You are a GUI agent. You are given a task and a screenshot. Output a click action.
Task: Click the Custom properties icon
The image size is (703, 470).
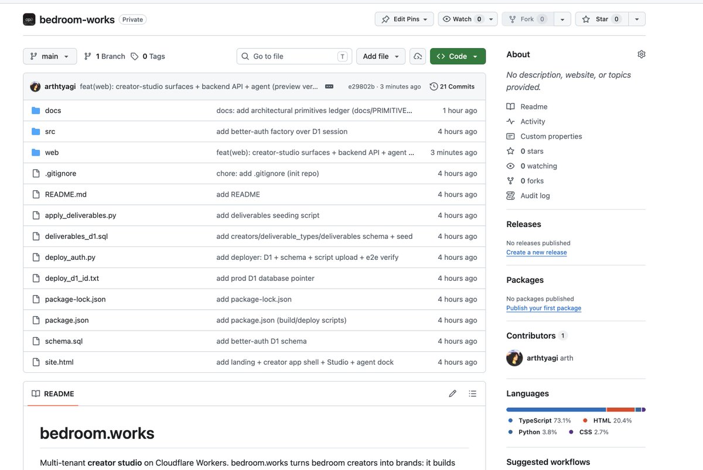click(x=510, y=136)
